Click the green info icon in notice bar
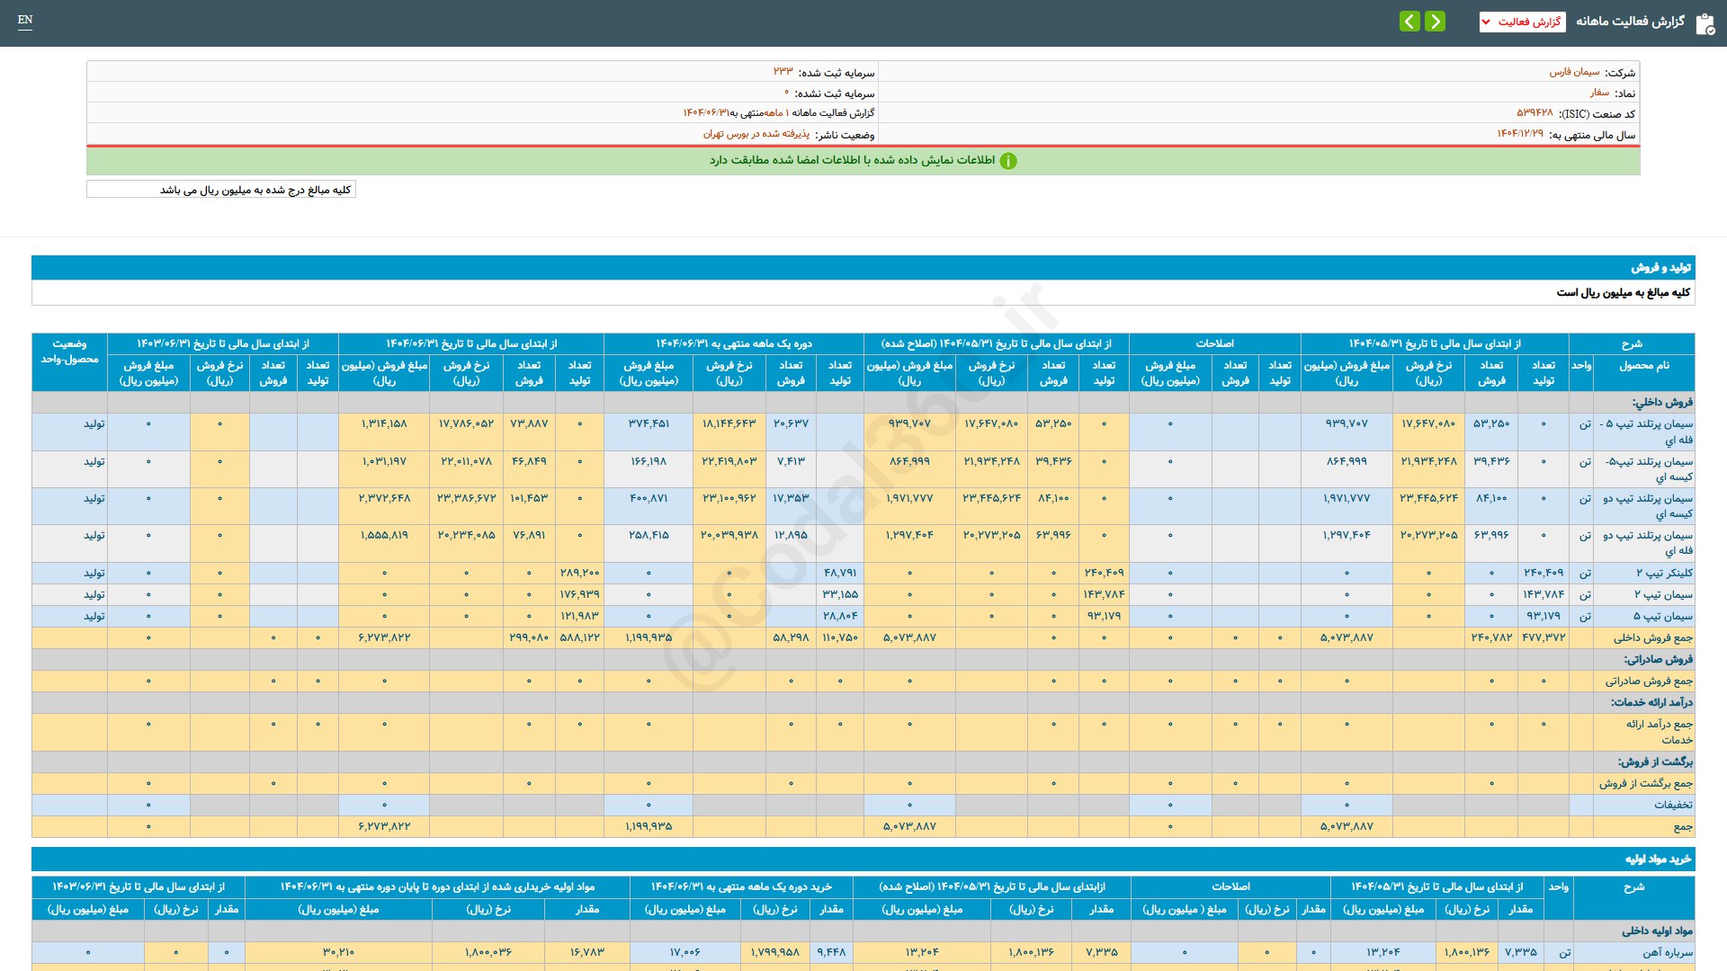This screenshot has width=1727, height=971. pos(1008,161)
